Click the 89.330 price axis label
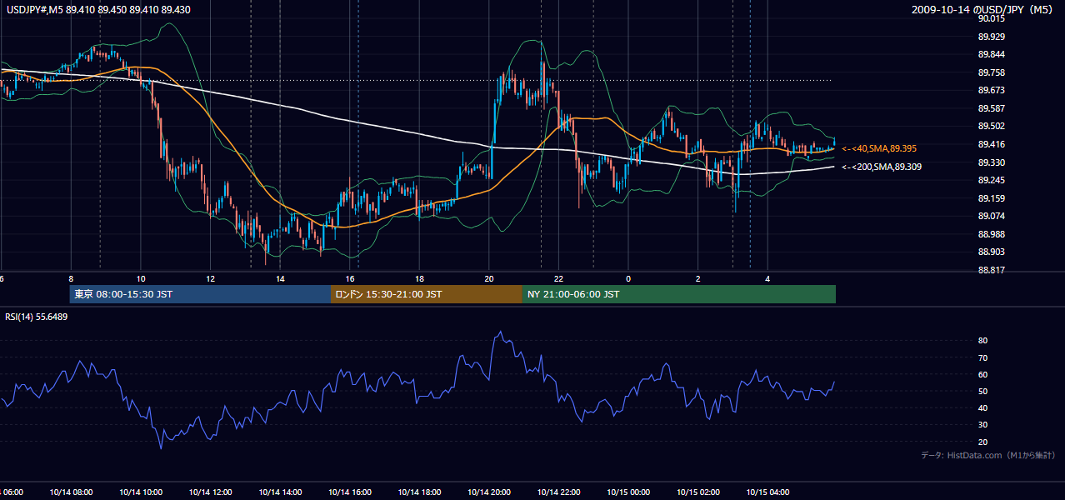This screenshot has height=500, width=1065. (x=990, y=162)
